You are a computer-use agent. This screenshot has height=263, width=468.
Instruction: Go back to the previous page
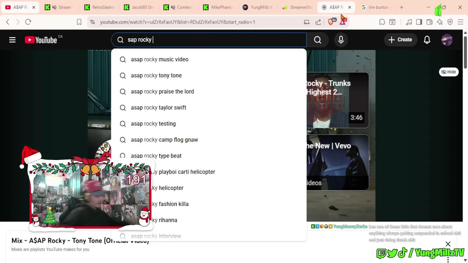coord(8,22)
